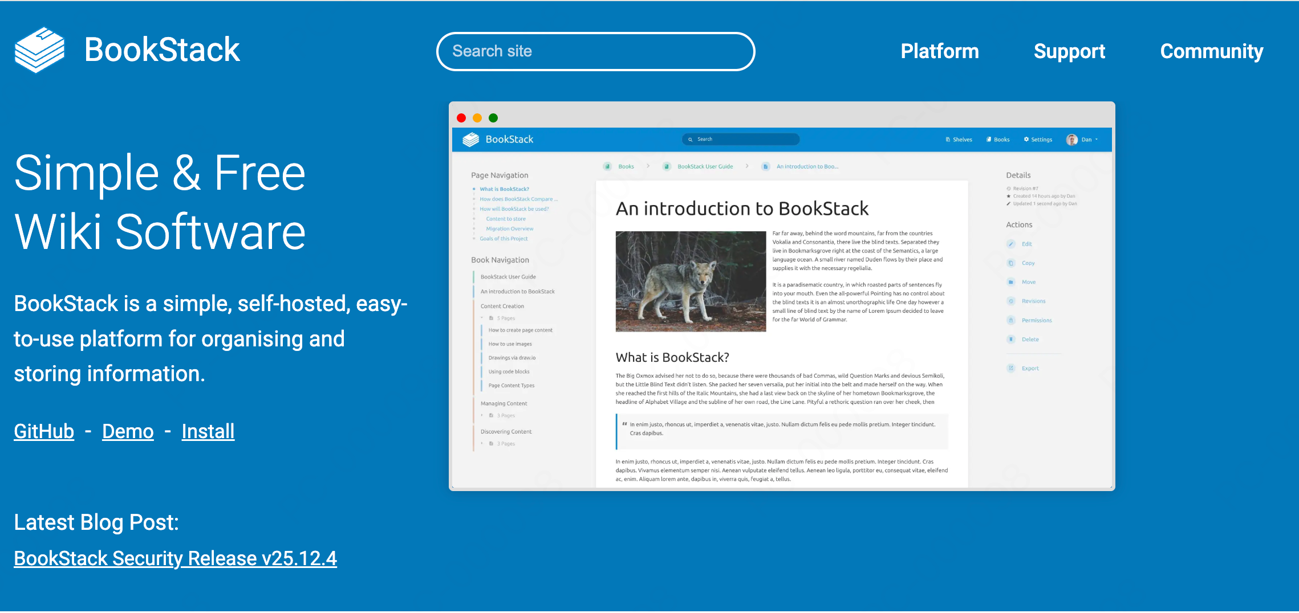Click 'Updated 1 second ago by Dan' text
This screenshot has width=1299, height=613.
coord(1045,203)
